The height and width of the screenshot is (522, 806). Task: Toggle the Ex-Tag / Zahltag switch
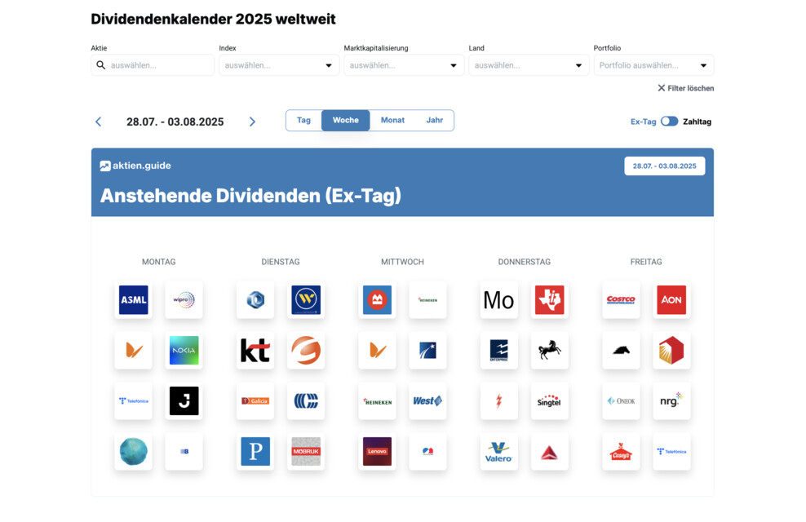[669, 122]
